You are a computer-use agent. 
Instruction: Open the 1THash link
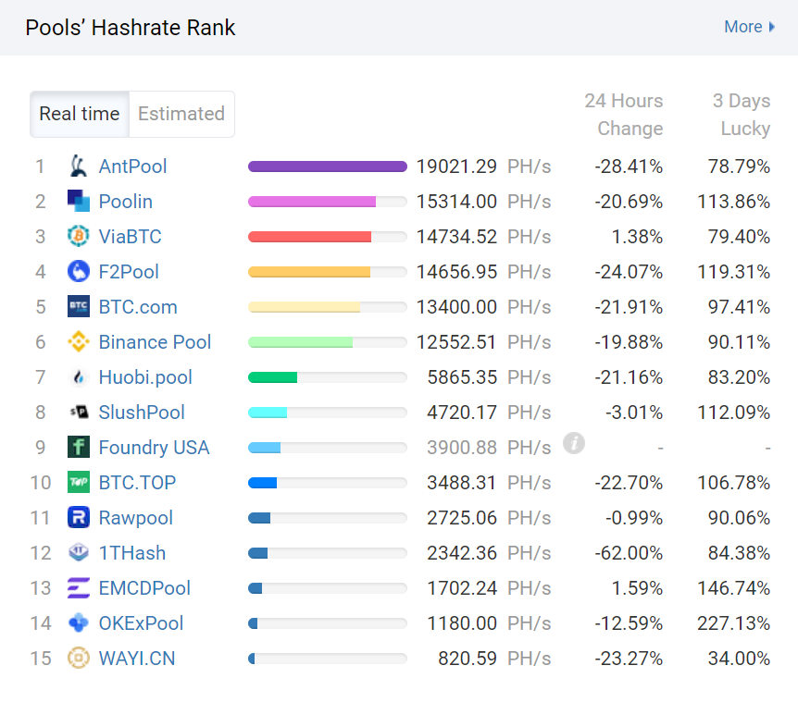132,552
